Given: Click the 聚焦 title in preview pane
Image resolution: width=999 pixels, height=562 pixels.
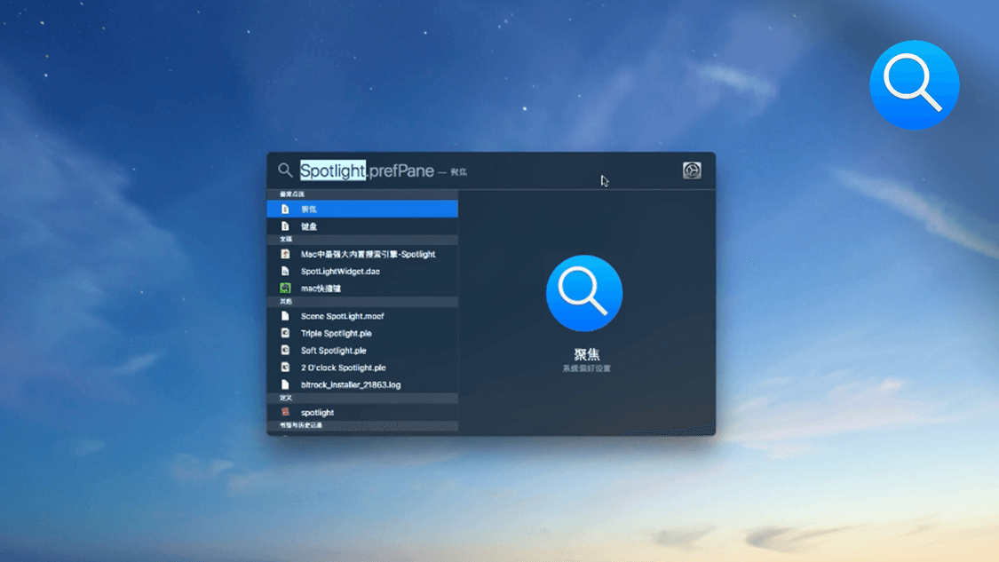Looking at the screenshot, I should tap(586, 354).
